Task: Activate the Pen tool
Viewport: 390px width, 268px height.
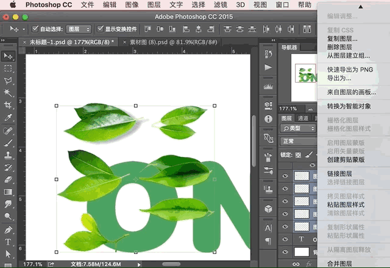Action: click(8, 230)
